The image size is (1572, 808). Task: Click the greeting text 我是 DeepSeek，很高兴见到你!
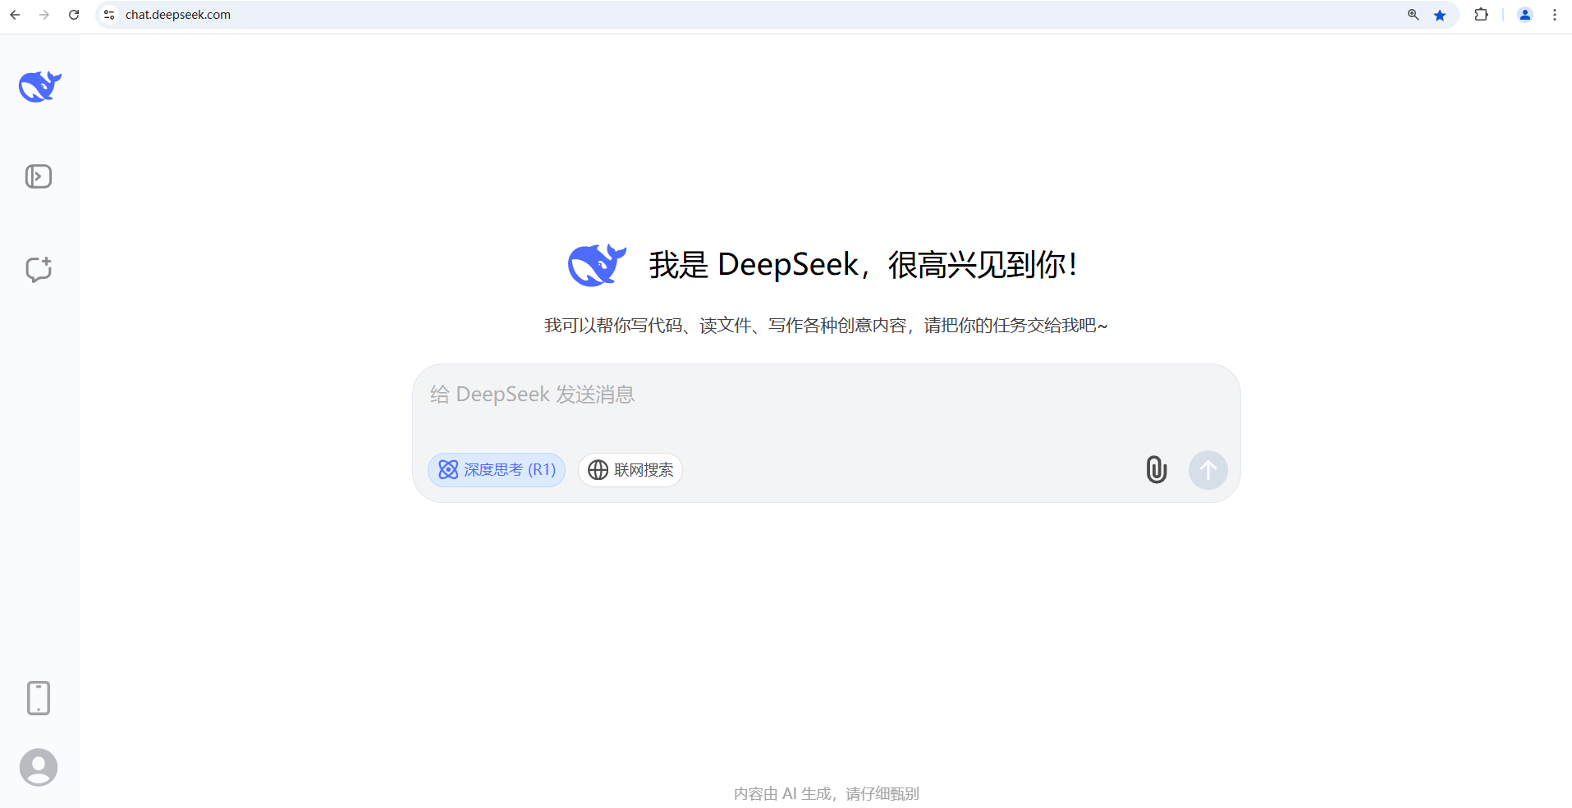click(x=864, y=265)
